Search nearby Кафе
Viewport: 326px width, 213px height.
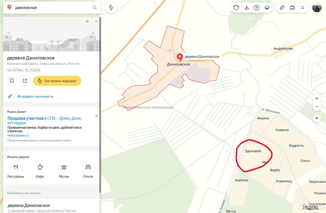40,171
